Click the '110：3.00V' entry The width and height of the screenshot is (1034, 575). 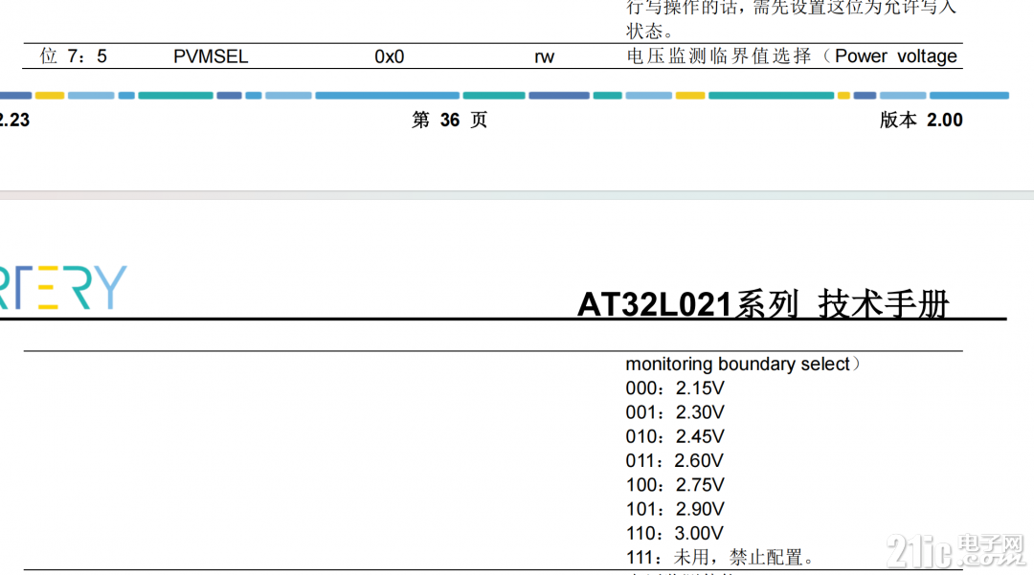[675, 534]
